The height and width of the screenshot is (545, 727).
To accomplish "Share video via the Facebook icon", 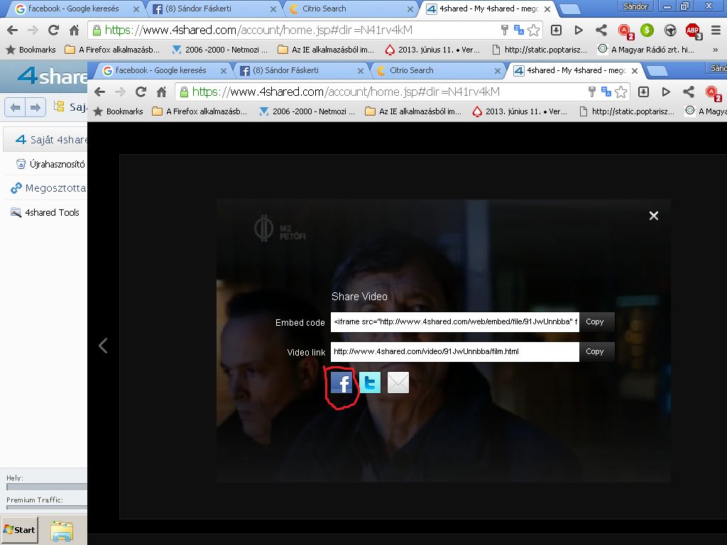I will (x=341, y=382).
